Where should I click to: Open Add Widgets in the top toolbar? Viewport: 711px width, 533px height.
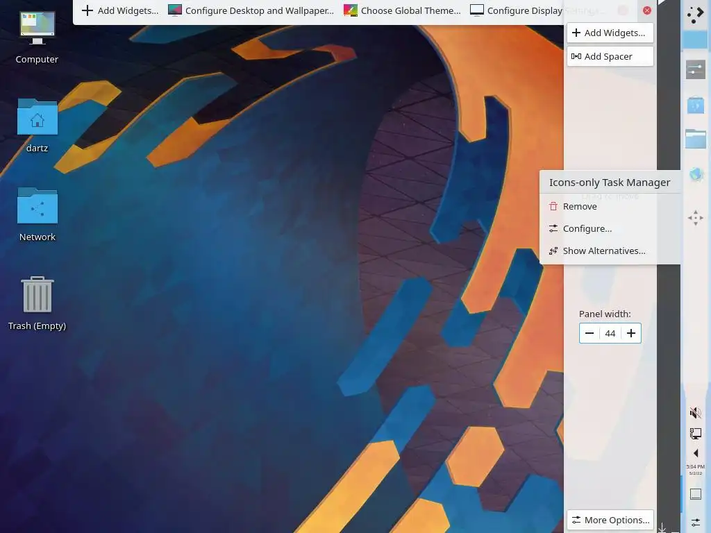click(119, 10)
